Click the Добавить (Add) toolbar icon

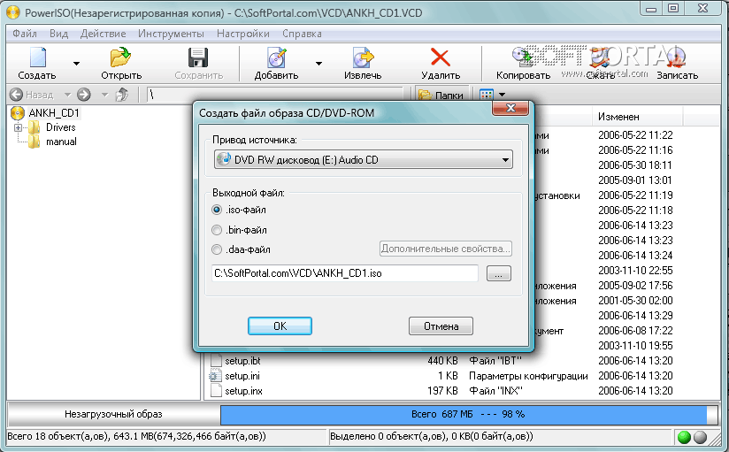(x=277, y=57)
